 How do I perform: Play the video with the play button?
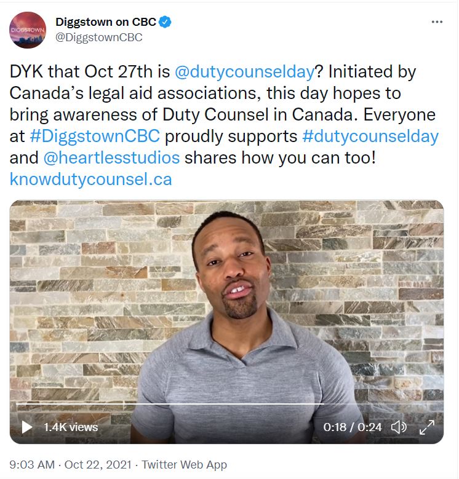[x=27, y=427]
